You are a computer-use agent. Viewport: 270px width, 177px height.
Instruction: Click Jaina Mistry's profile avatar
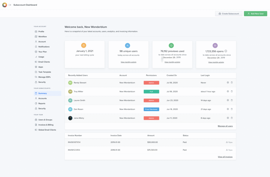pos(70,118)
